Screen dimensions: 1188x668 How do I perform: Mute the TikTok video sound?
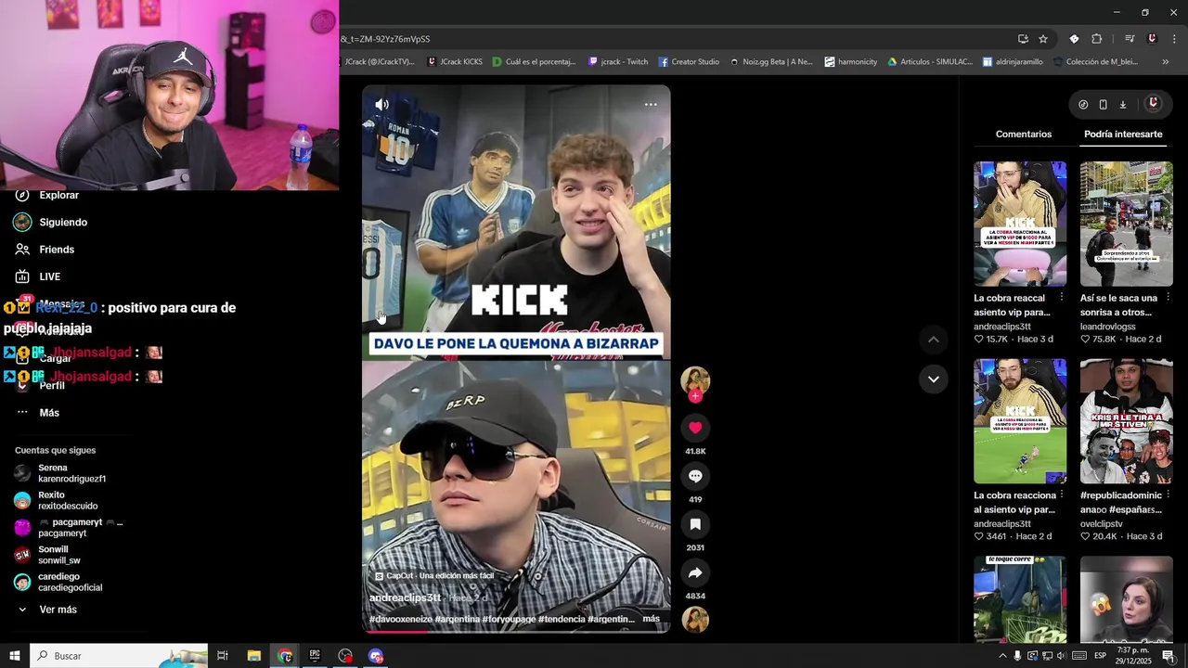[x=381, y=105]
